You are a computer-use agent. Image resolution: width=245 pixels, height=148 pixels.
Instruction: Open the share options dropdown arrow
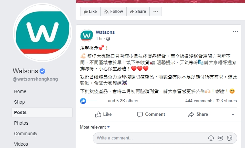coord(233,114)
